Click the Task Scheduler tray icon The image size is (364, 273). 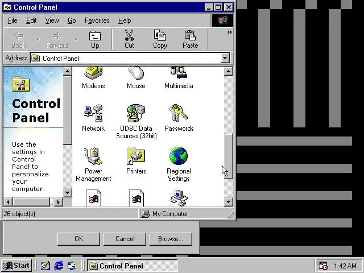coord(322,266)
